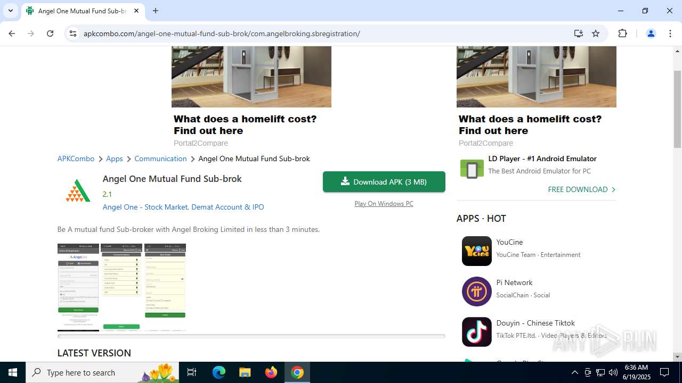Image resolution: width=682 pixels, height=383 pixels.
Task: Open notification center icon
Action: tap(664, 372)
